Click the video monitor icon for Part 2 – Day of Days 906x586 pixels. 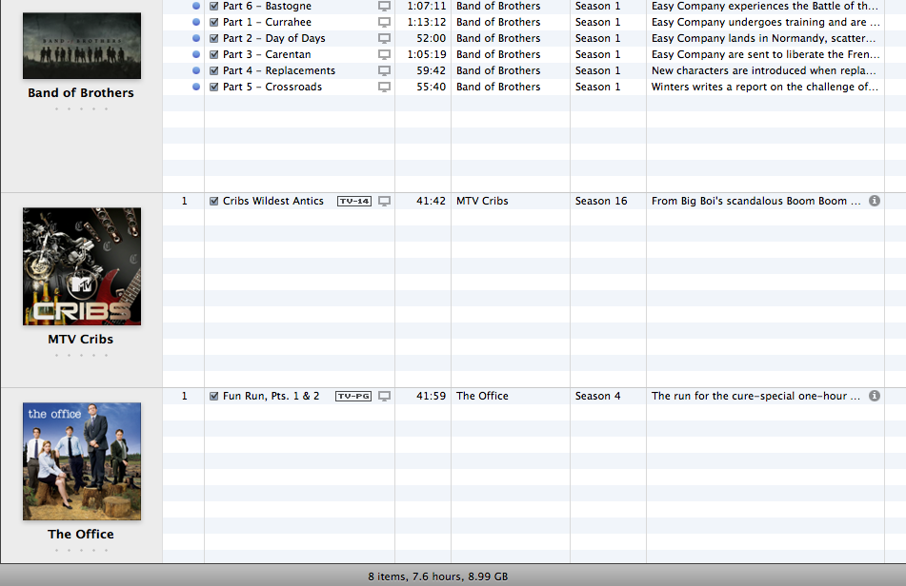tap(384, 39)
